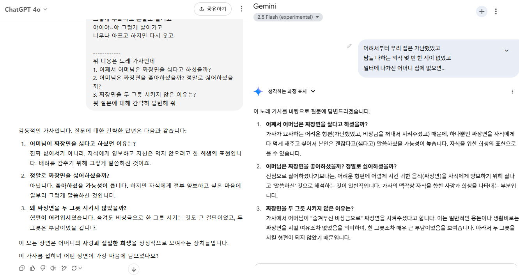Click the scroll-to-bottom arrow button
Viewport: 519px width, 276px height.
133,269
